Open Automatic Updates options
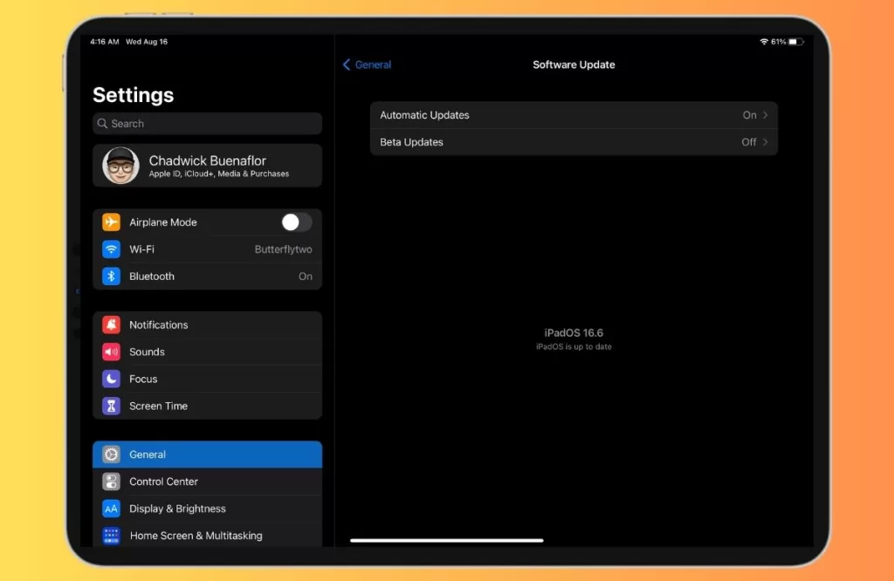894x581 pixels. (574, 115)
